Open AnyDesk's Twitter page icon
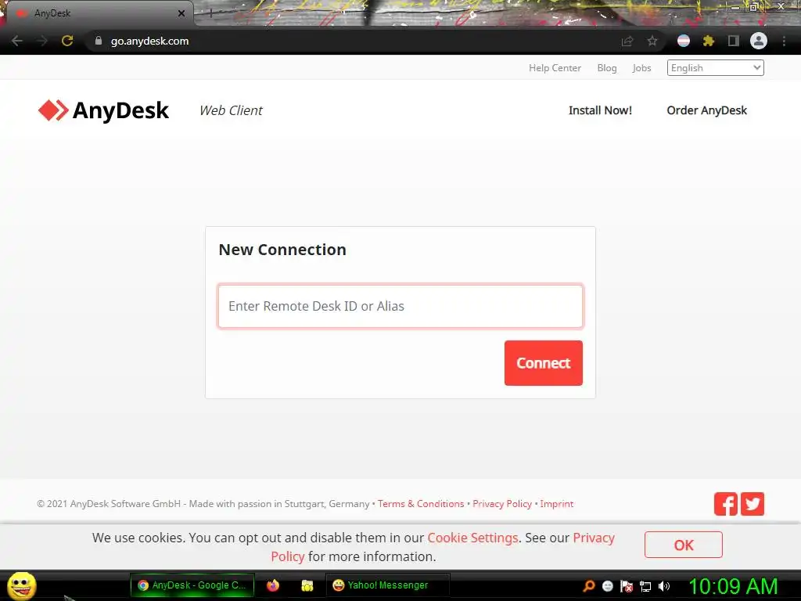The width and height of the screenshot is (801, 601). [753, 504]
